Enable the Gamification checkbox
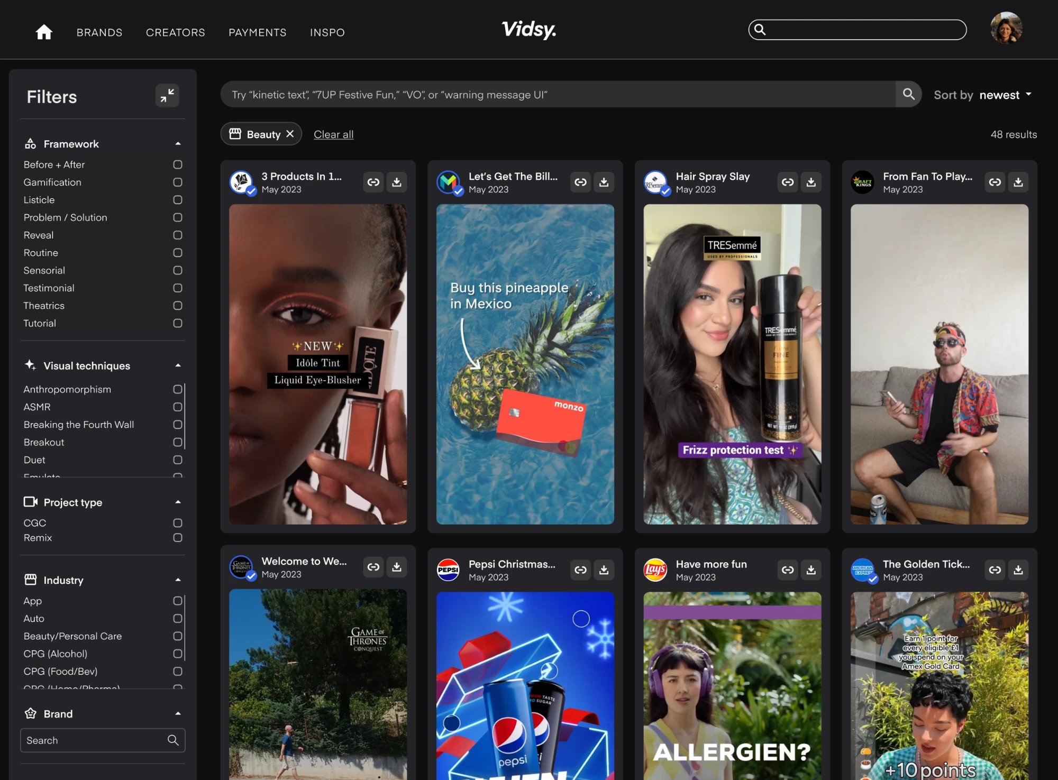The image size is (1058, 780). 178,182
